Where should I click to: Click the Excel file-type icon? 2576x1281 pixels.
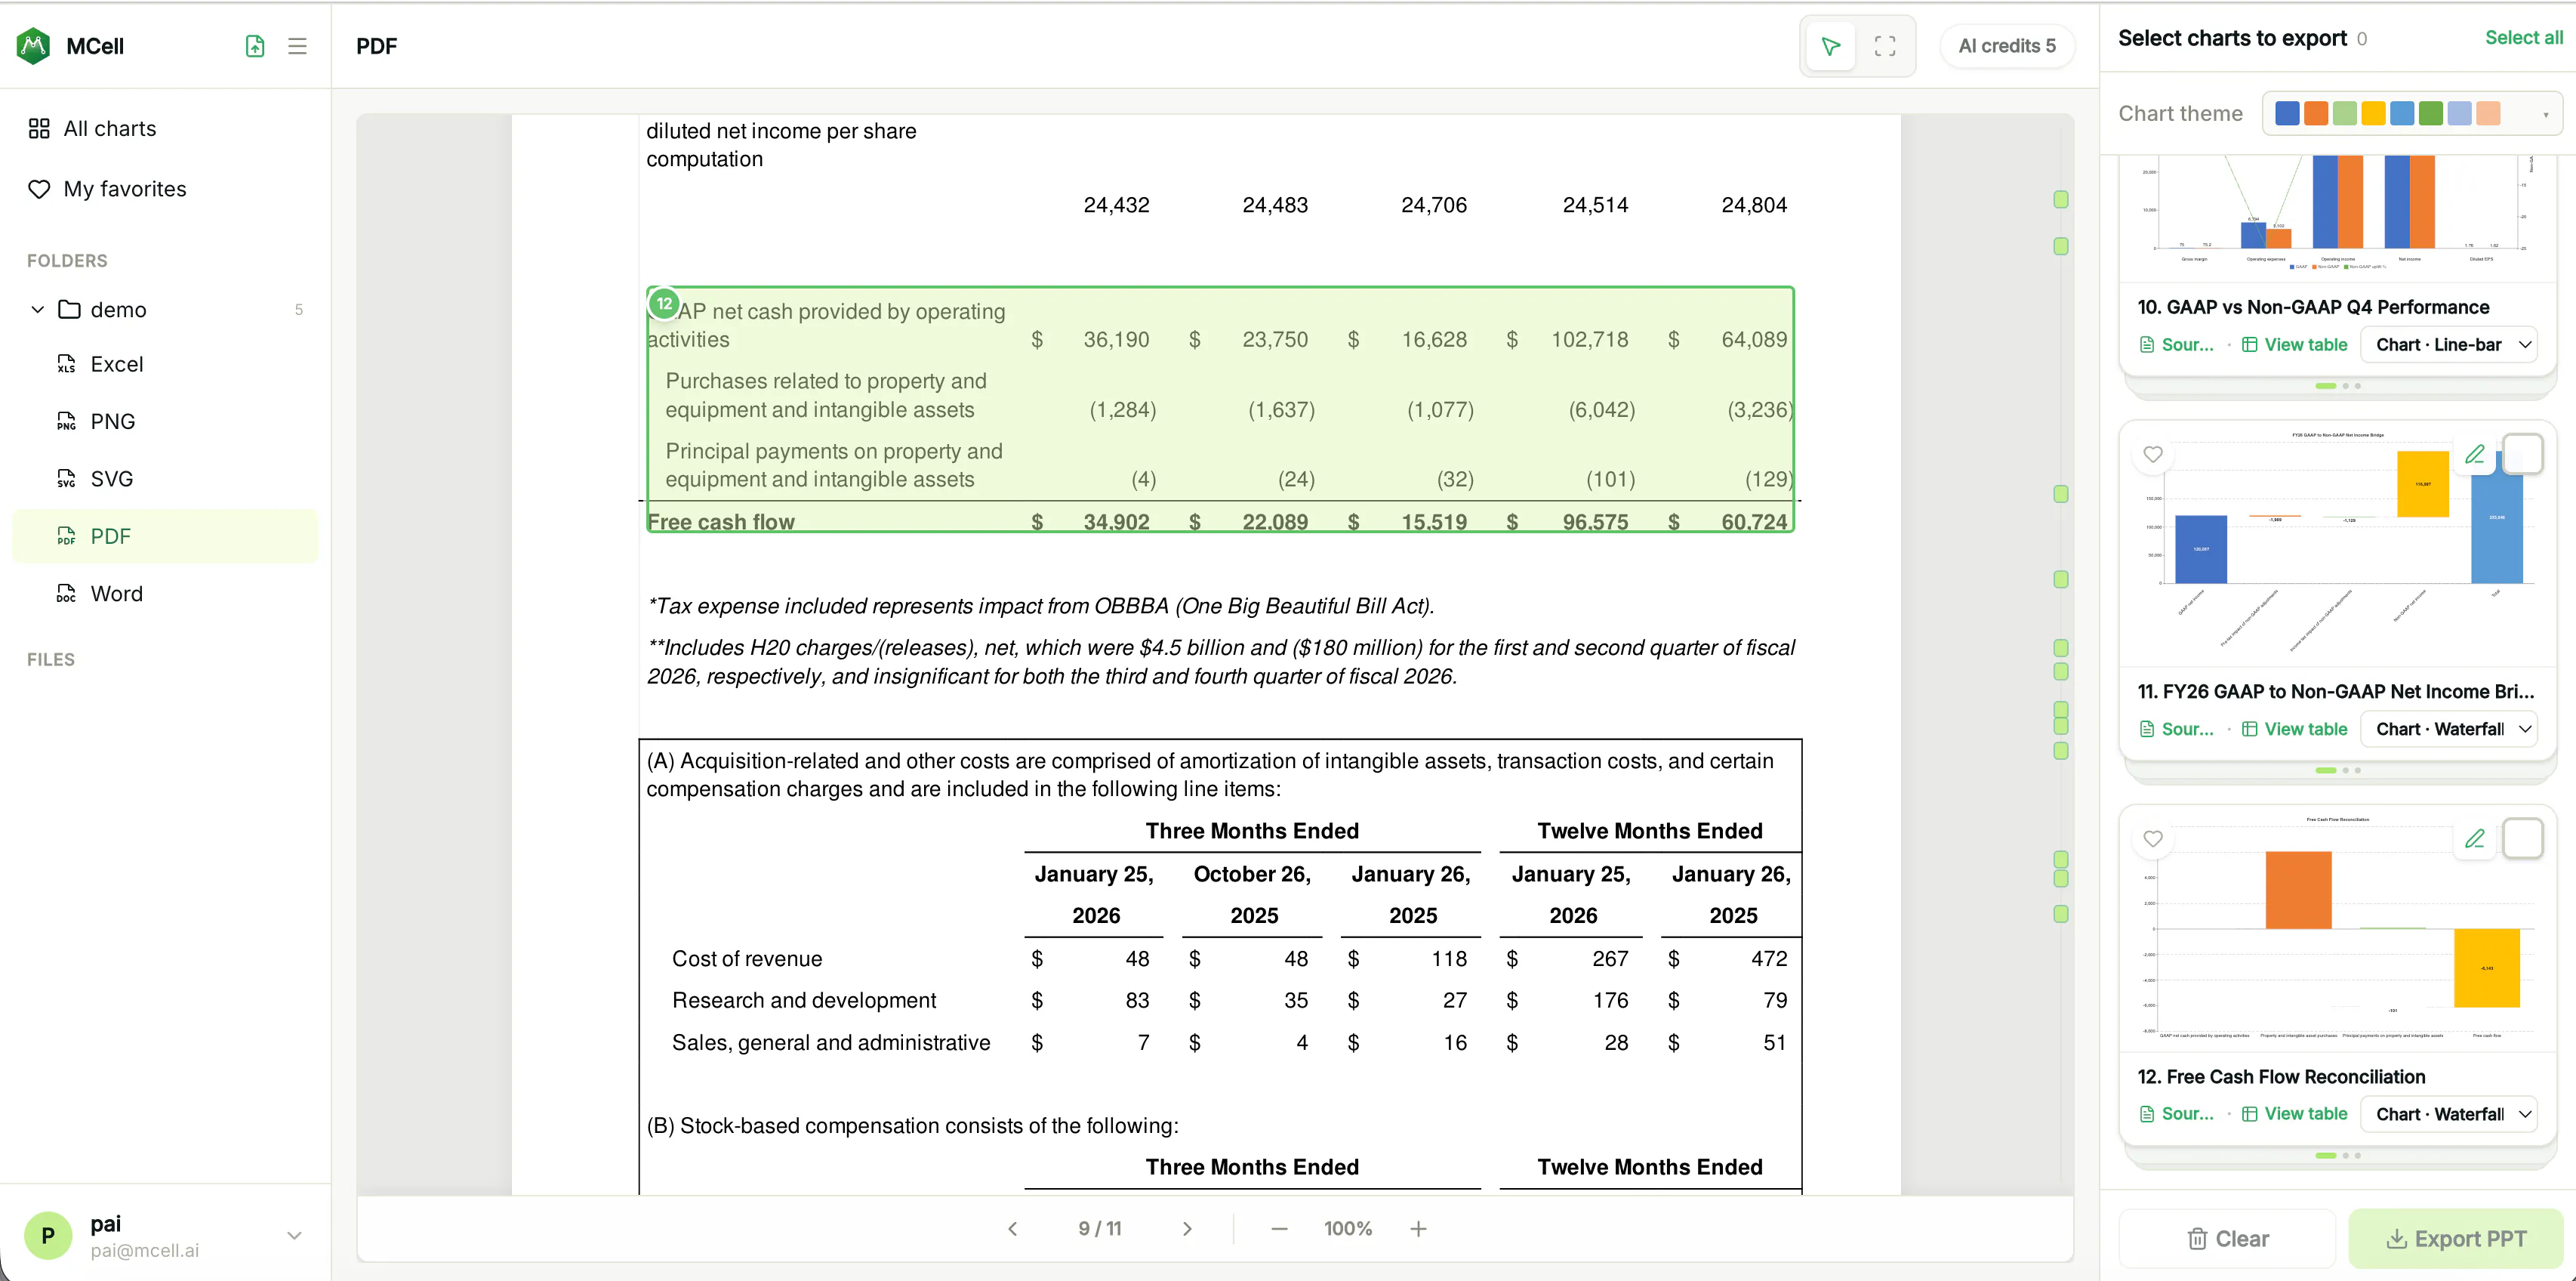pos(66,364)
